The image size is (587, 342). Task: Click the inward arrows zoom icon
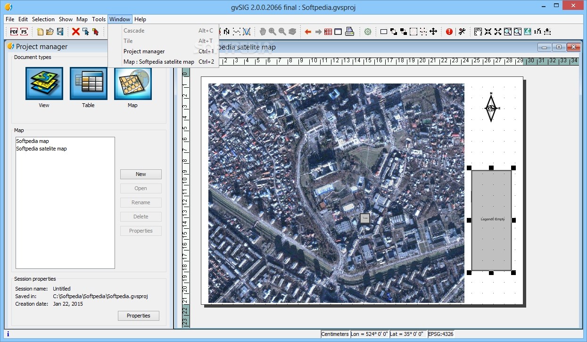point(488,32)
